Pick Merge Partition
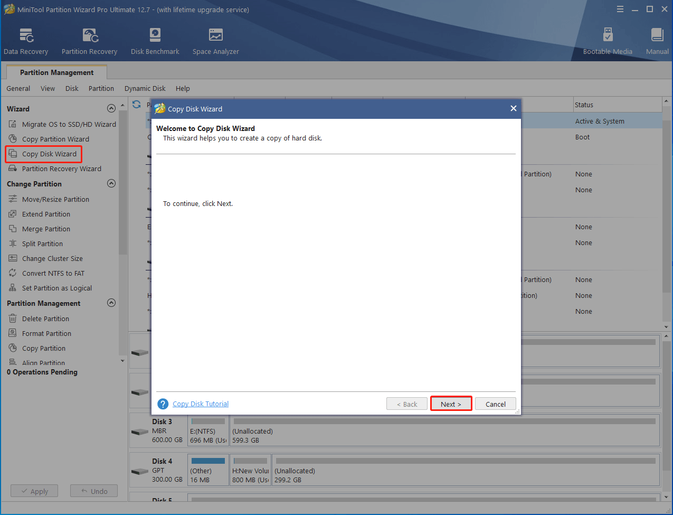This screenshot has height=515, width=673. point(40,229)
